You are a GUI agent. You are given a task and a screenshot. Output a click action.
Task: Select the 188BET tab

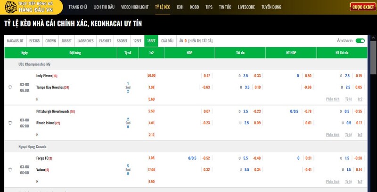tap(66, 41)
